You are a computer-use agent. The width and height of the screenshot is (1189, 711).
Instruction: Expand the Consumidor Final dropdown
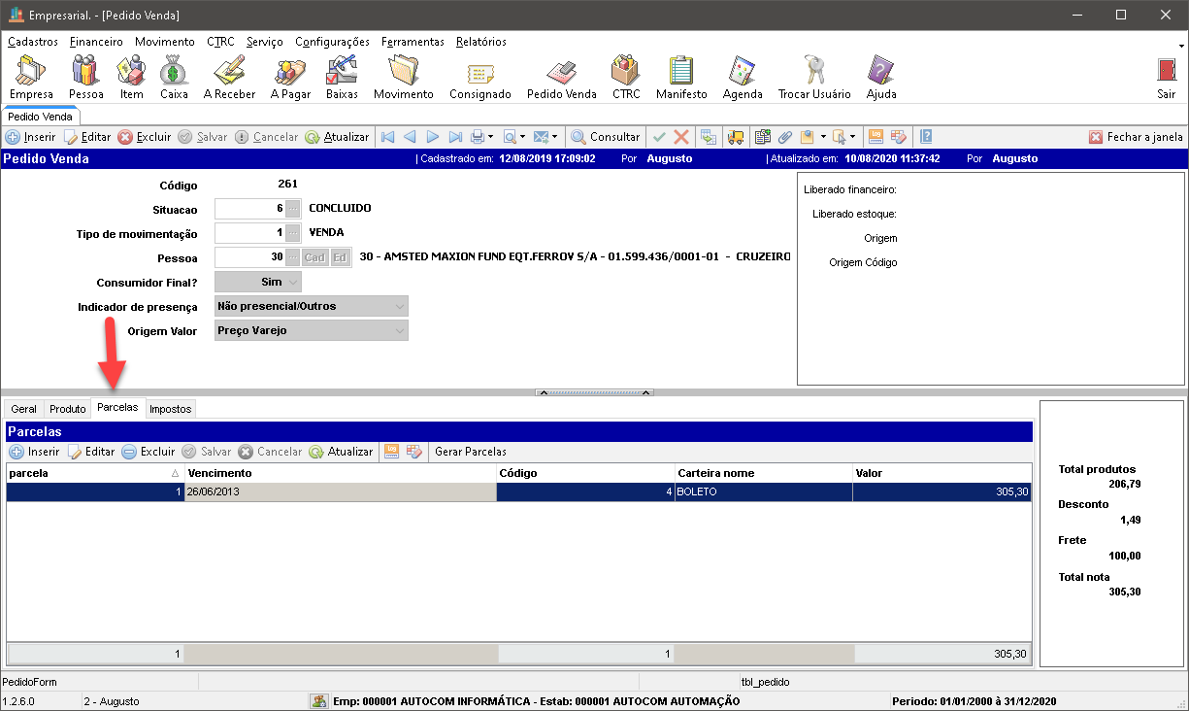point(292,282)
